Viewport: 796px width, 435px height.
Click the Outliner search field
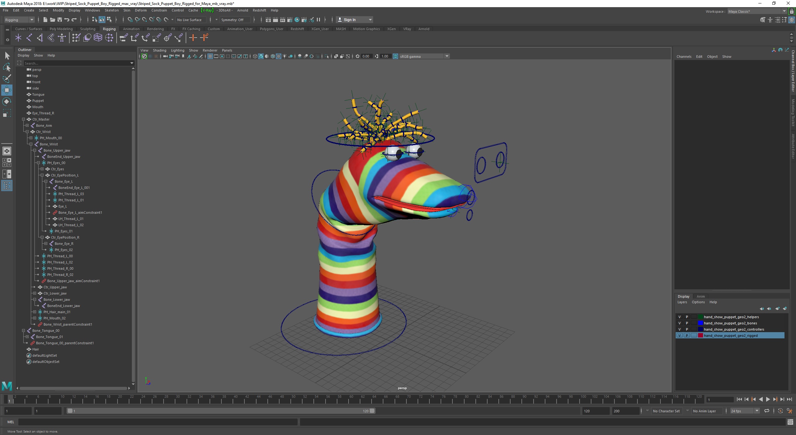[79, 63]
